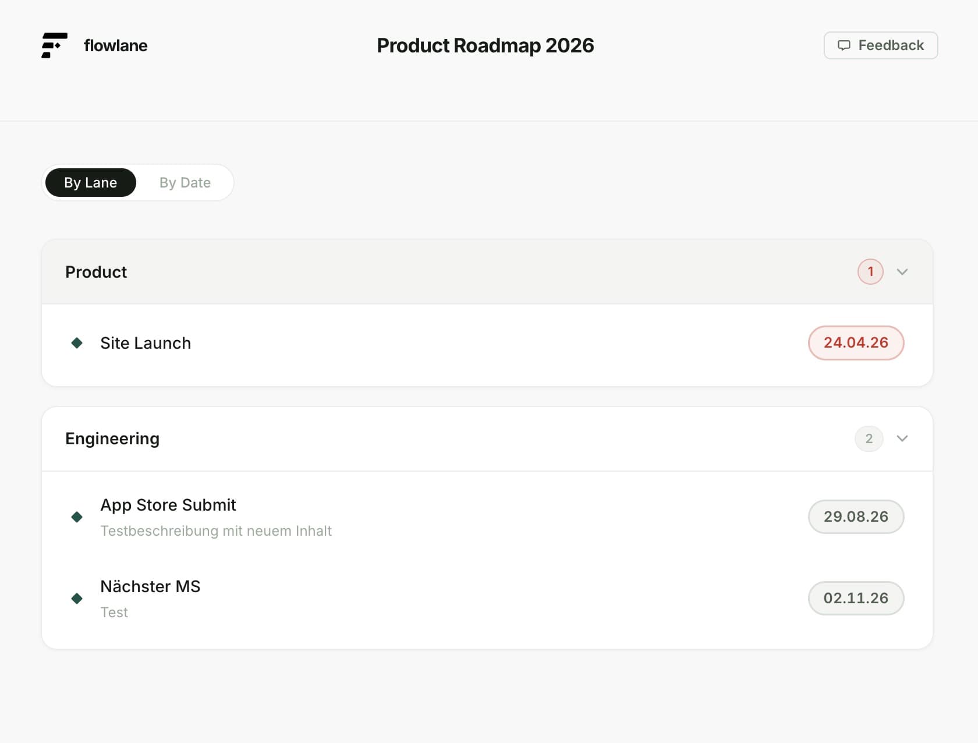Open the Site Launch milestone
Viewport: 978px width, 743px height.
[x=146, y=343]
